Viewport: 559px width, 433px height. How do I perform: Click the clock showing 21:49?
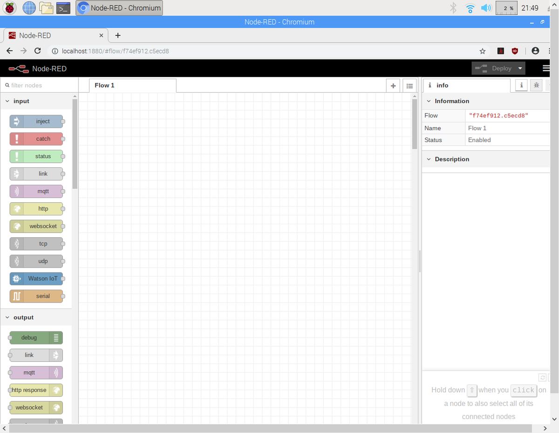pyautogui.click(x=530, y=8)
